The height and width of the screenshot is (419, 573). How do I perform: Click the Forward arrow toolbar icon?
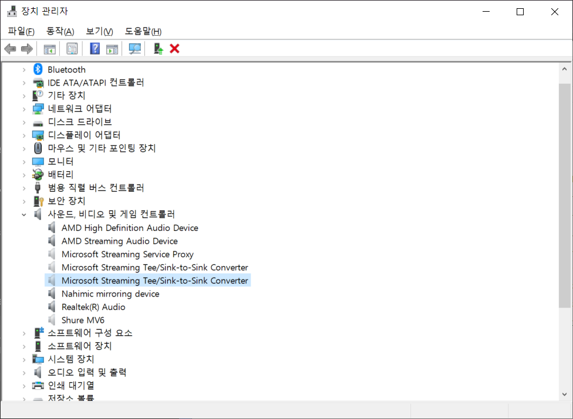tap(26, 49)
